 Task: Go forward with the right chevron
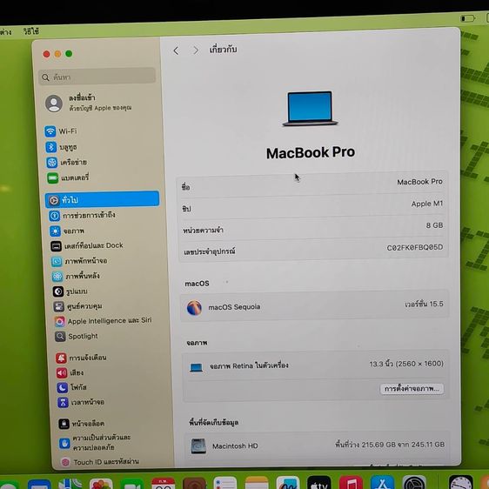point(196,50)
